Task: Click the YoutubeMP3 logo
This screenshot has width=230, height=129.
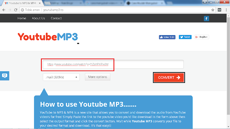Action: coord(48,37)
